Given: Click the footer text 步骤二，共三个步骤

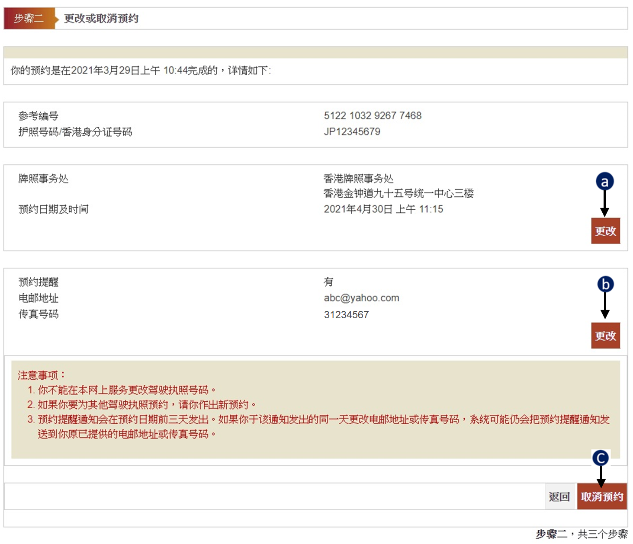Looking at the screenshot, I should coord(581,534).
